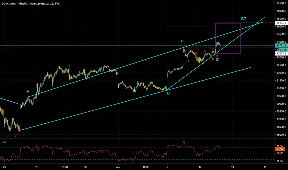The height and width of the screenshot is (170, 288).
Task: Click the Dow Jones Industrial Average Index title
Action: click(x=31, y=3)
